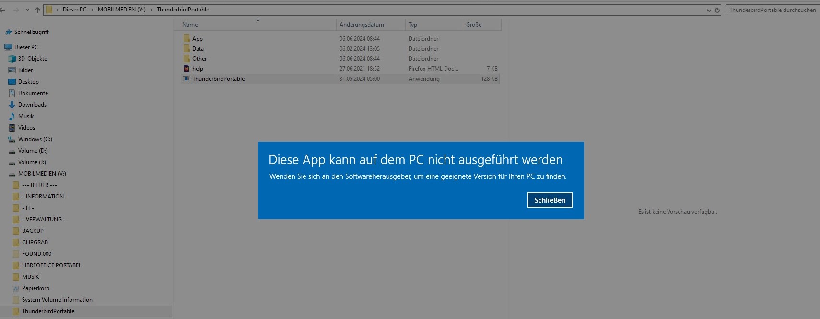This screenshot has width=820, height=319.
Task: Click the ThunderbirdPortable durchsuchen search field
Action: click(x=773, y=10)
